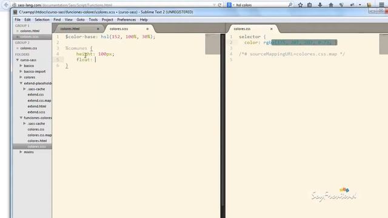Click the unsaved dot on colores.scss tab

pyautogui.click(x=147, y=29)
